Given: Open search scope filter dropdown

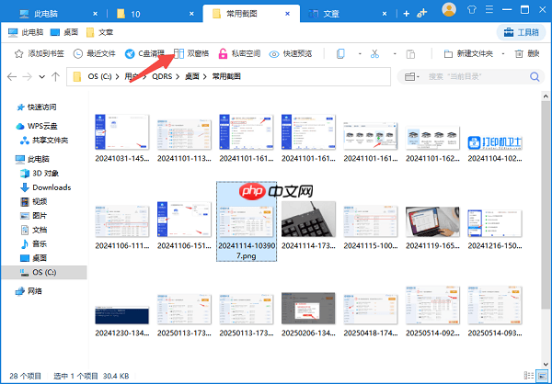Looking at the screenshot, I should tap(411, 76).
